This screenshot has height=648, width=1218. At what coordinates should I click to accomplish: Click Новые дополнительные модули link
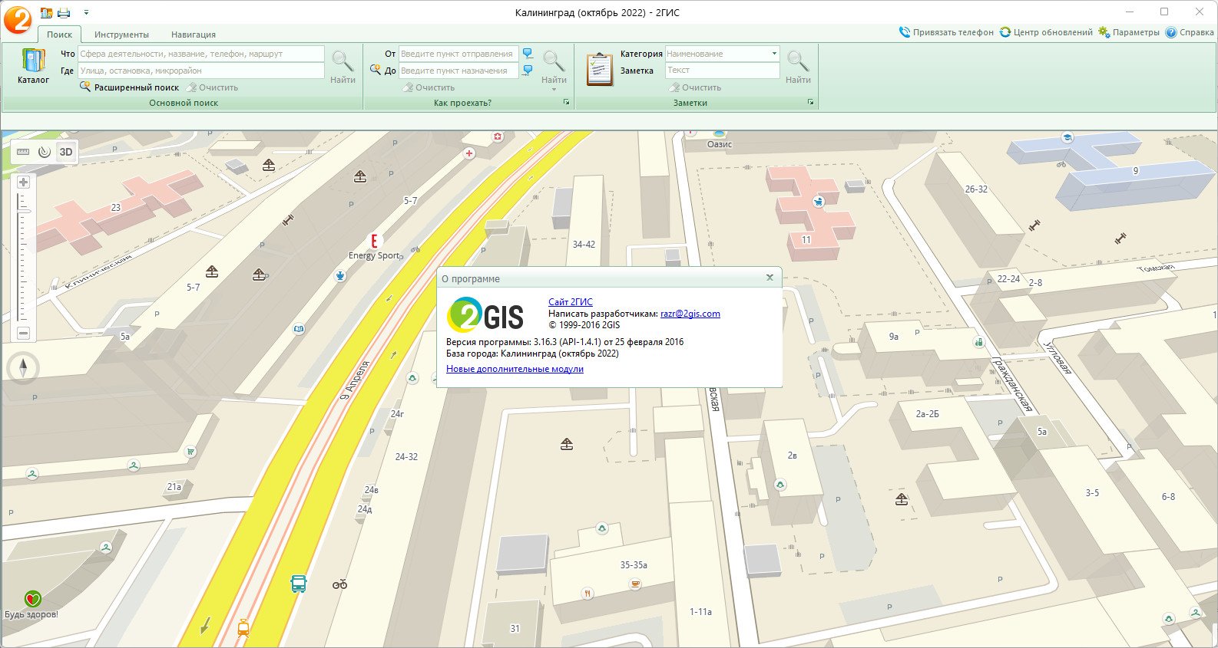515,369
